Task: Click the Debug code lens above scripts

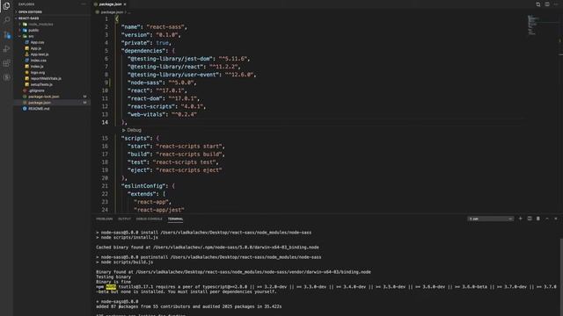Action: pyautogui.click(x=134, y=130)
